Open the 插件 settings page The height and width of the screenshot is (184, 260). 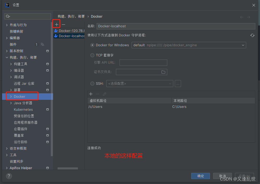coord(13,44)
